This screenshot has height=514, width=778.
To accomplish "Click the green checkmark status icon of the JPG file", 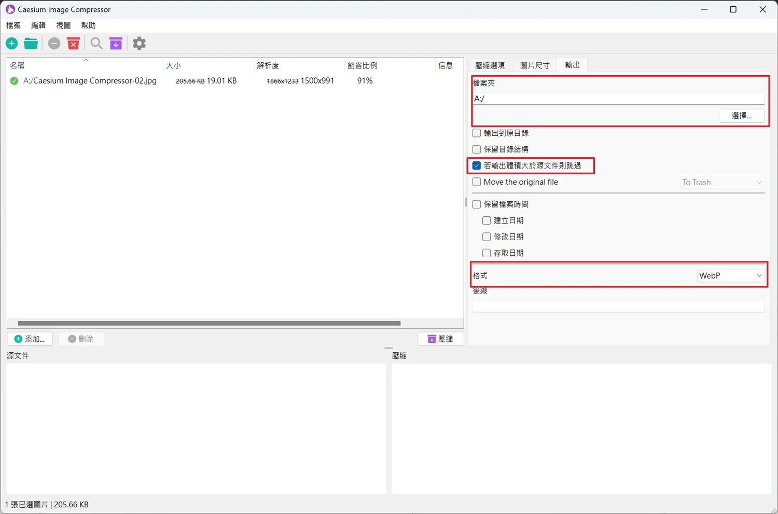I will [x=15, y=81].
